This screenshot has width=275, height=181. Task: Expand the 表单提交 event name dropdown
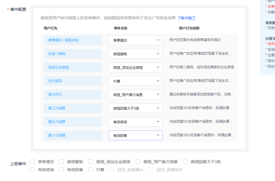click(x=135, y=40)
